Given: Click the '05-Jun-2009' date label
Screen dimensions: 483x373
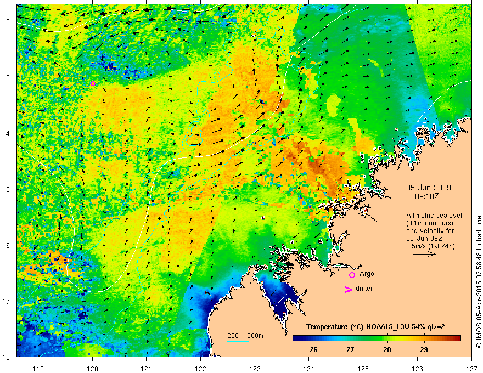Looking at the screenshot, I should (x=429, y=188).
